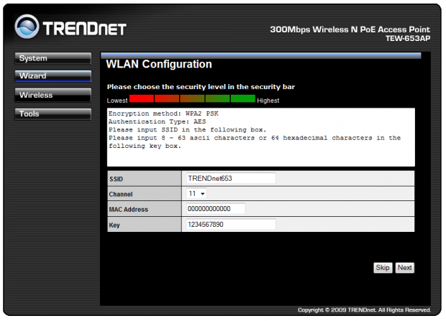This screenshot has height=321, width=446.
Task: Select the lowest security level red segment
Action: click(142, 98)
